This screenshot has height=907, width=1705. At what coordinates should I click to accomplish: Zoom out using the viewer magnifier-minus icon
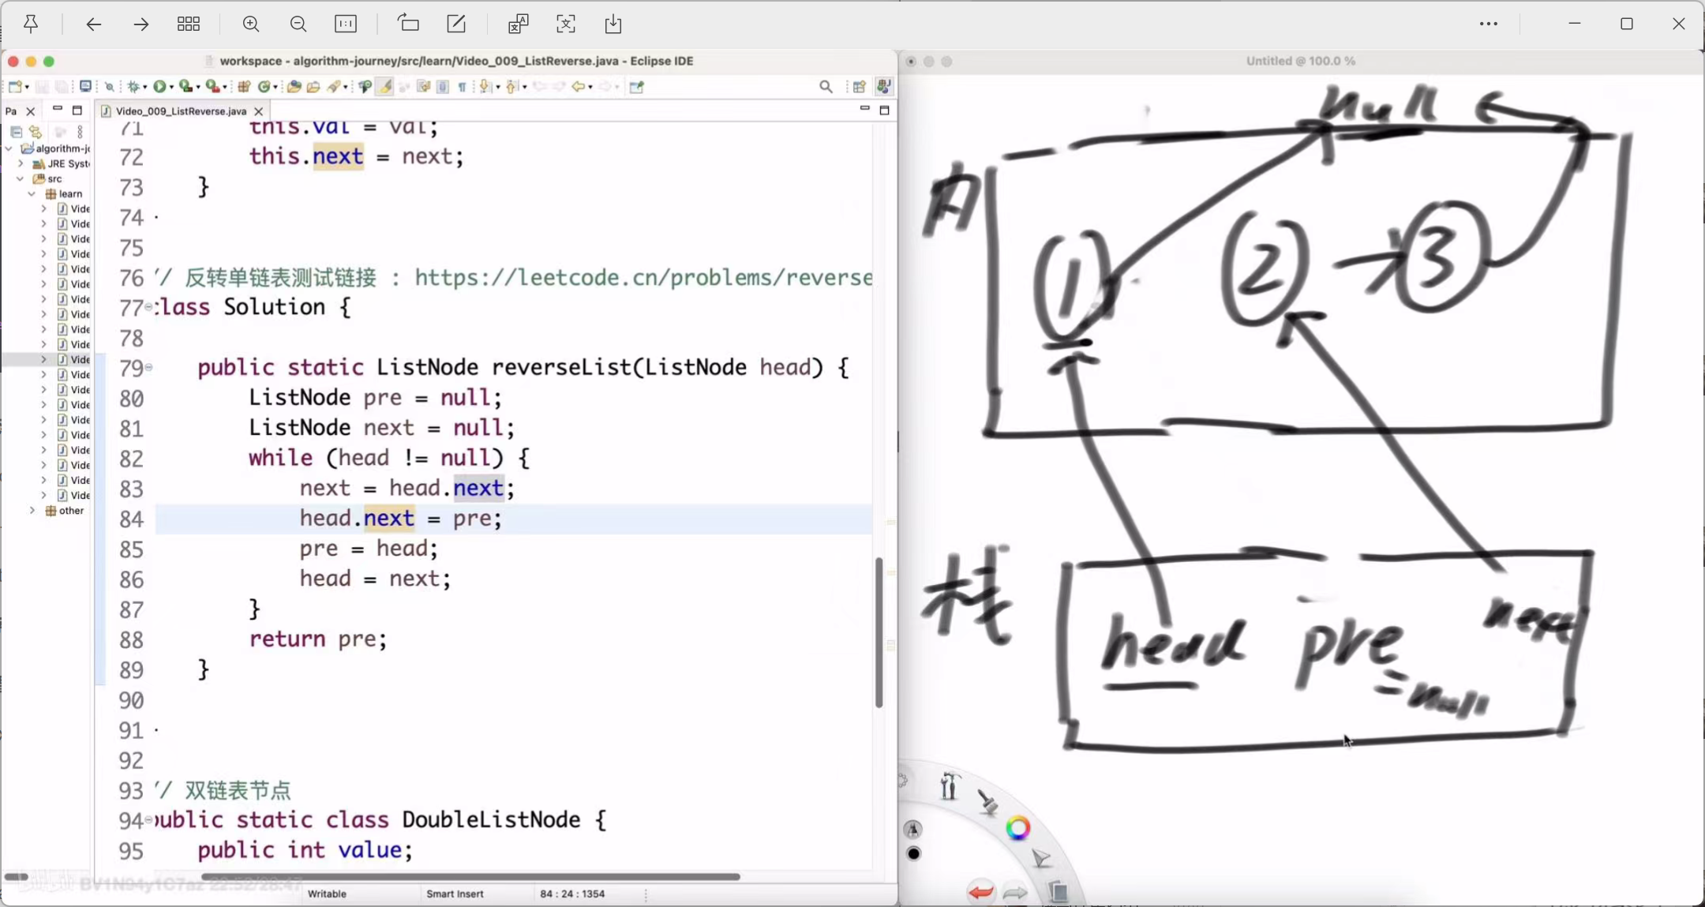pos(298,24)
